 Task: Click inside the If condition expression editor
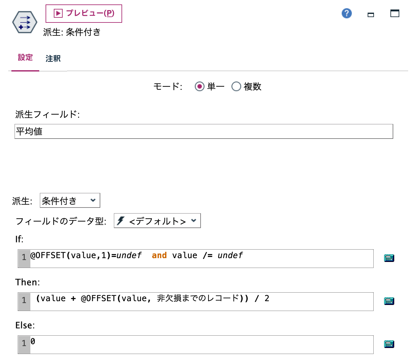pos(190,258)
